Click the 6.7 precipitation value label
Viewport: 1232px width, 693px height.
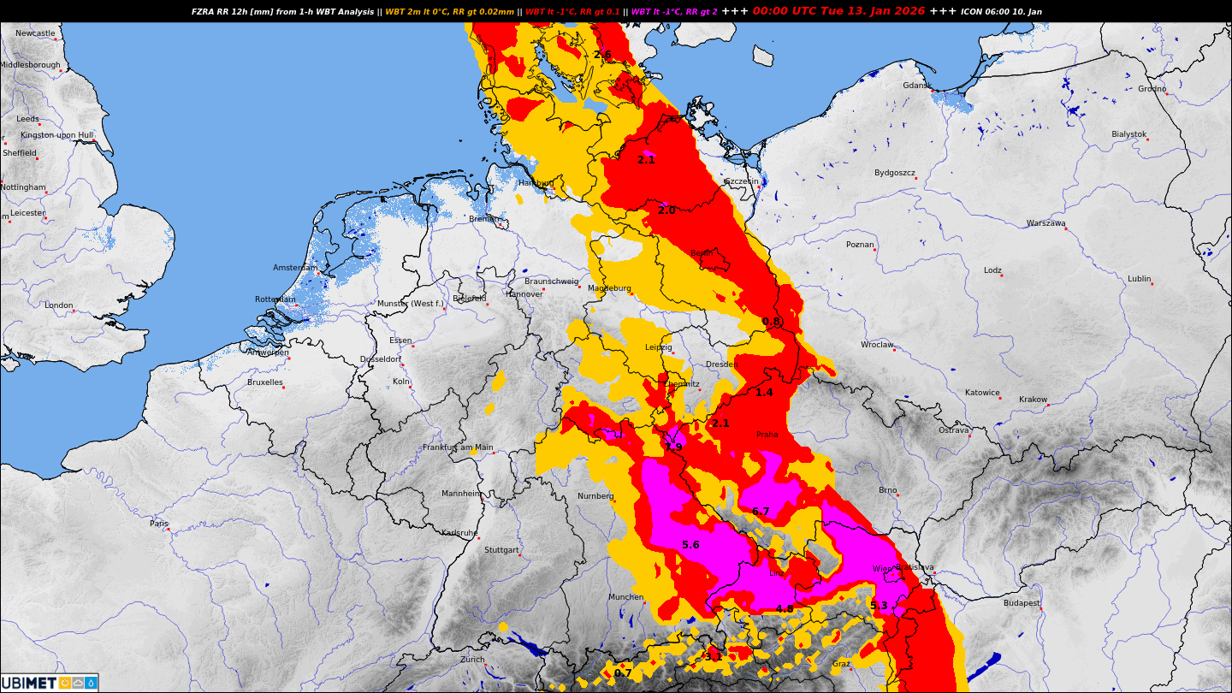pyautogui.click(x=761, y=512)
